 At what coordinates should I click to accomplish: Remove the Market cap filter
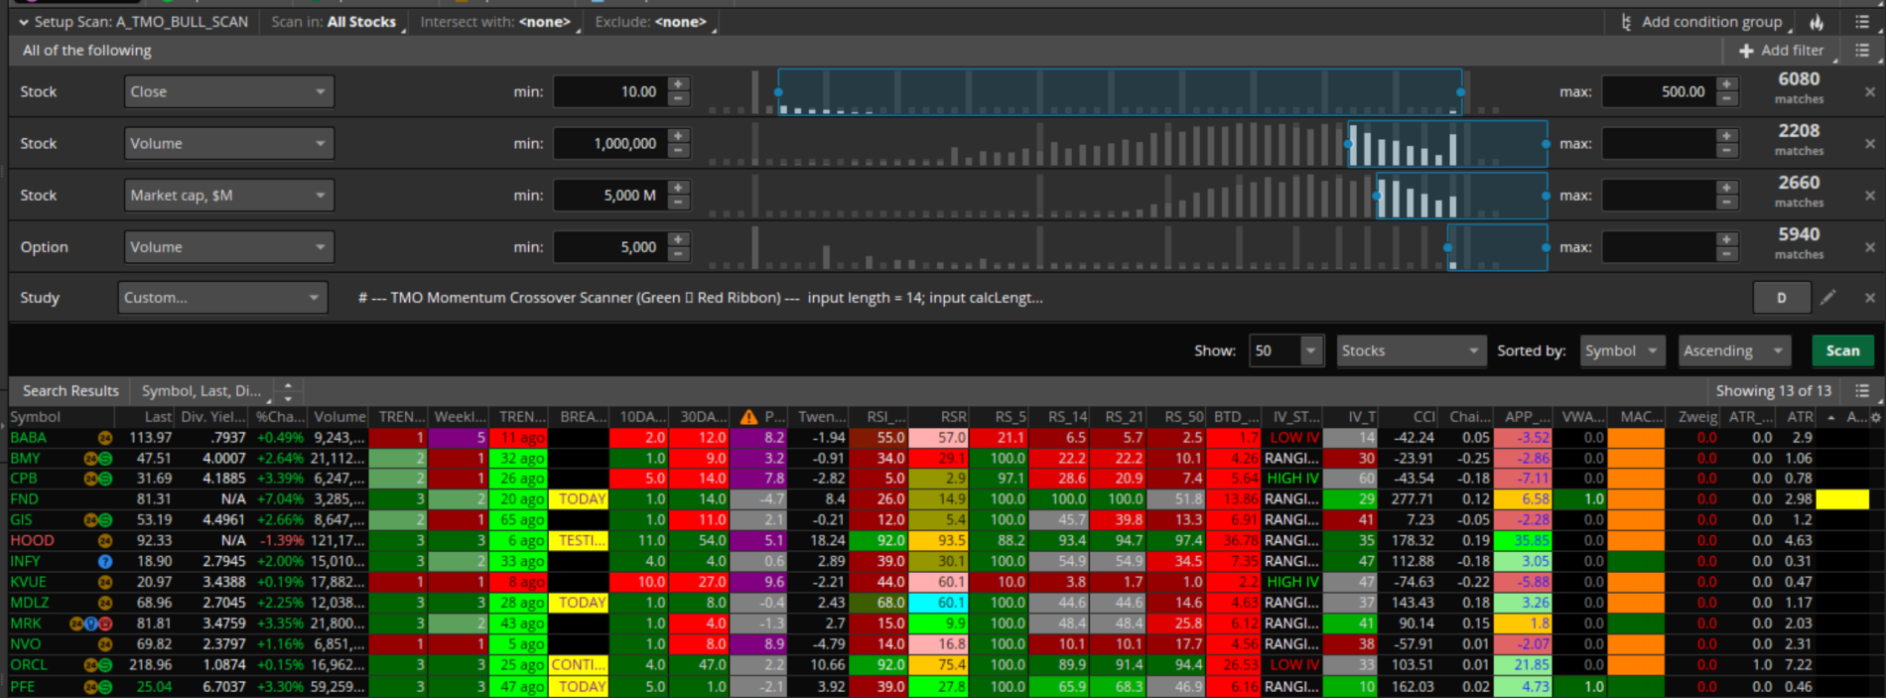pyautogui.click(x=1870, y=196)
